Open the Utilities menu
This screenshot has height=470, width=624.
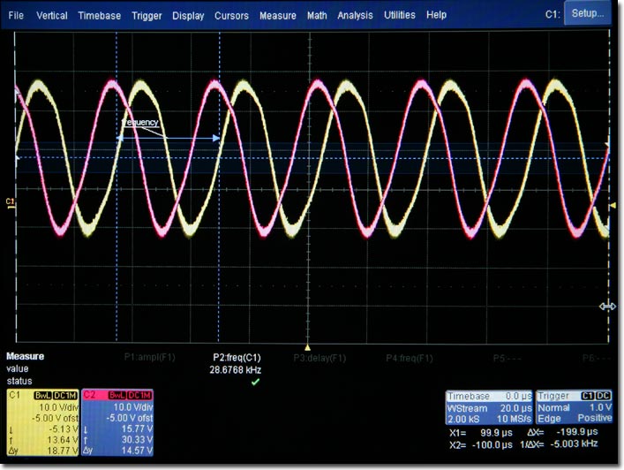(x=399, y=15)
